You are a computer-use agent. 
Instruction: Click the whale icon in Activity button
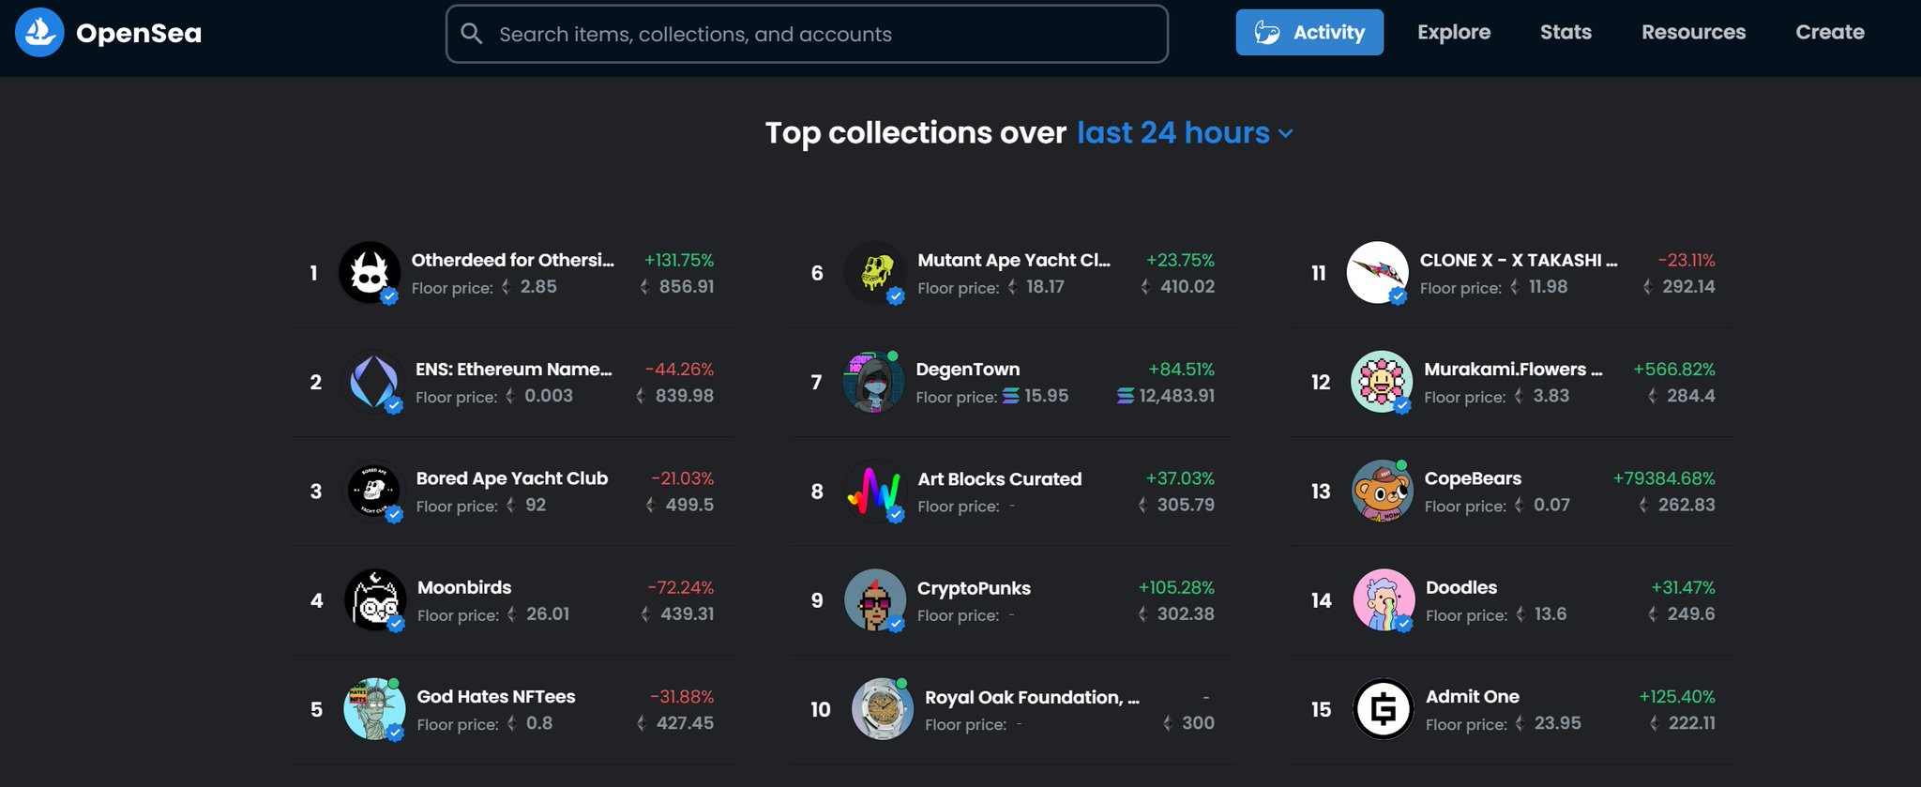(1267, 33)
